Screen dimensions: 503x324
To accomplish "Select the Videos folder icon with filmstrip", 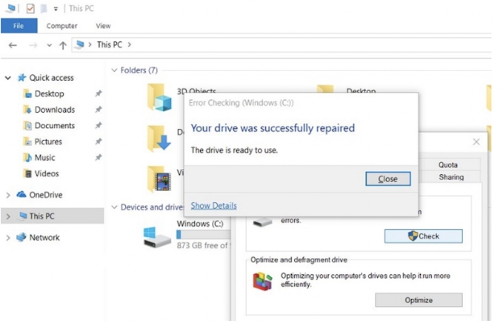I will pos(159,178).
